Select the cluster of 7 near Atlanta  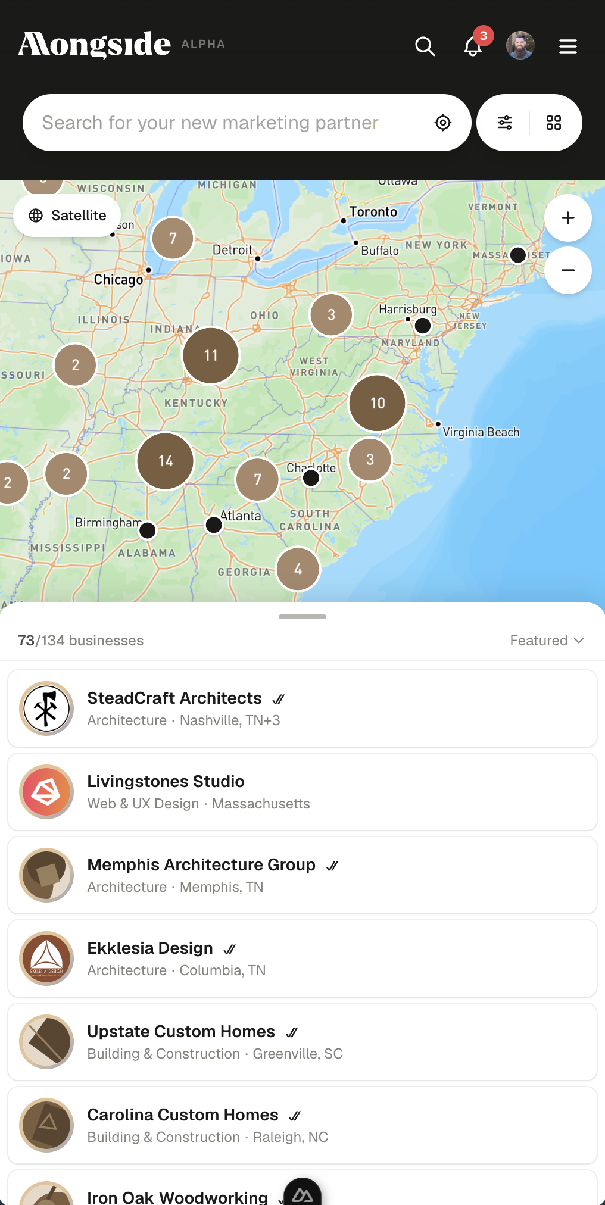click(257, 479)
